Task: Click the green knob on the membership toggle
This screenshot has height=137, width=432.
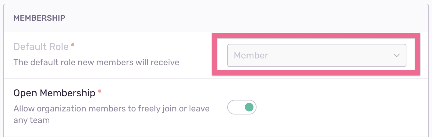Action: [x=249, y=107]
